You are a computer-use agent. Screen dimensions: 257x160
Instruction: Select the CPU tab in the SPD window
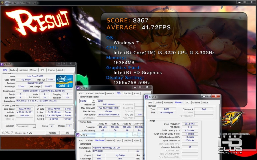(81, 93)
